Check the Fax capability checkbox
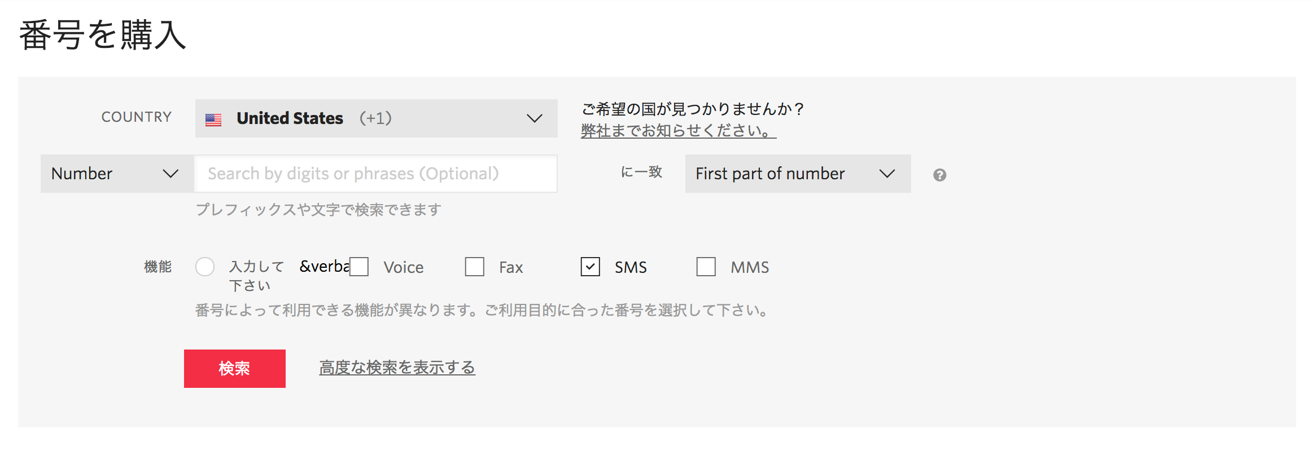The image size is (1312, 451). [x=475, y=267]
